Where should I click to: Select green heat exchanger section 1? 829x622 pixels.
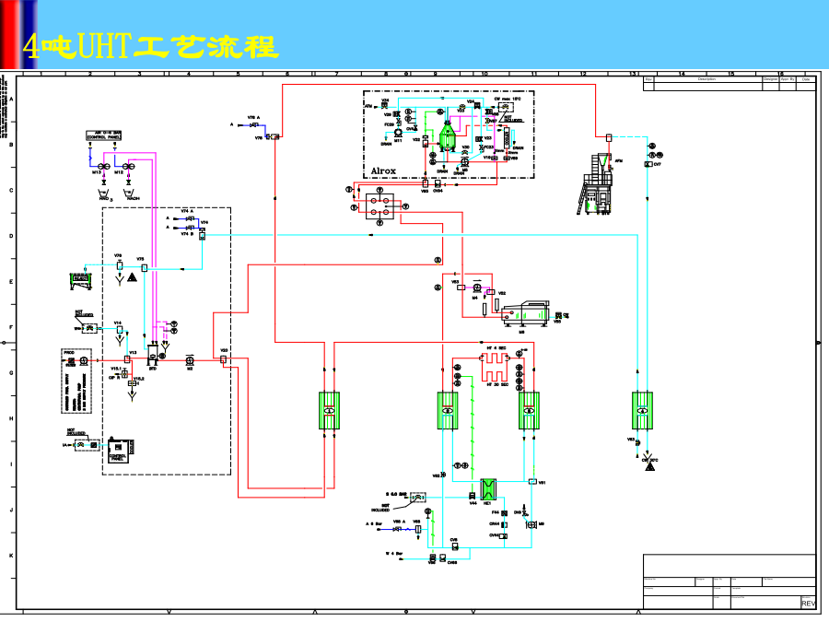(330, 410)
